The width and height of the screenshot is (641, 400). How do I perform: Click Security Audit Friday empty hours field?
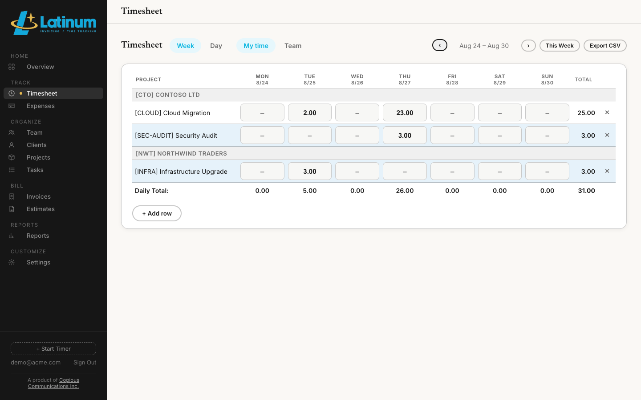pyautogui.click(x=452, y=135)
